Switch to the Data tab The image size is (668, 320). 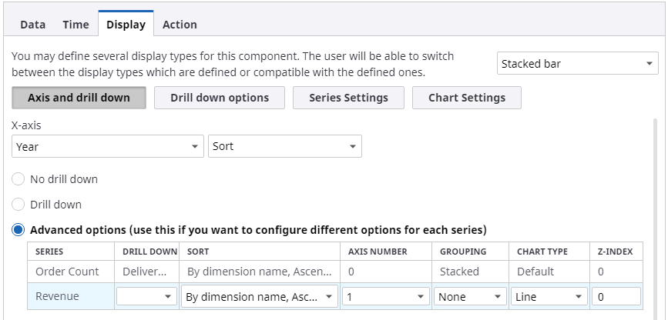click(x=32, y=25)
